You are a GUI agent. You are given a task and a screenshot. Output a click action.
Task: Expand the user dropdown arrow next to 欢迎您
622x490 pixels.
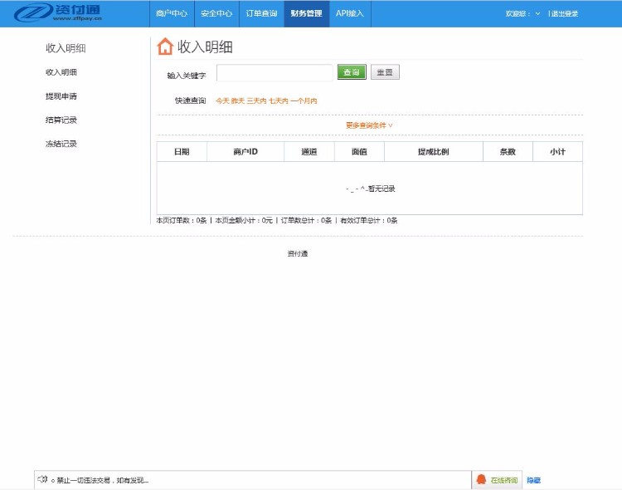click(x=537, y=13)
